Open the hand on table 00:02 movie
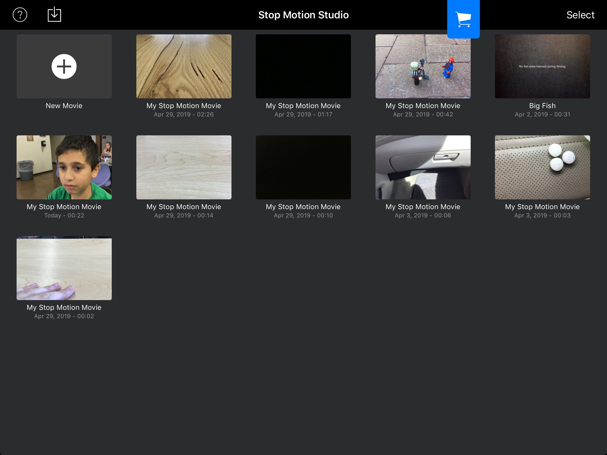This screenshot has height=455, width=607. tap(64, 268)
